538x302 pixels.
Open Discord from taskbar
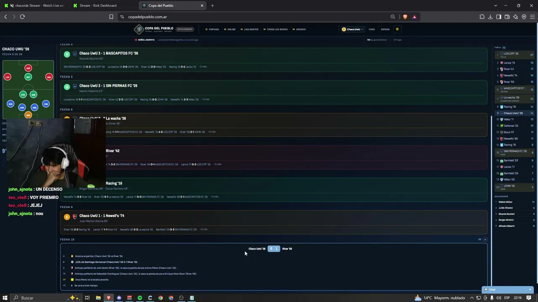tap(119, 298)
